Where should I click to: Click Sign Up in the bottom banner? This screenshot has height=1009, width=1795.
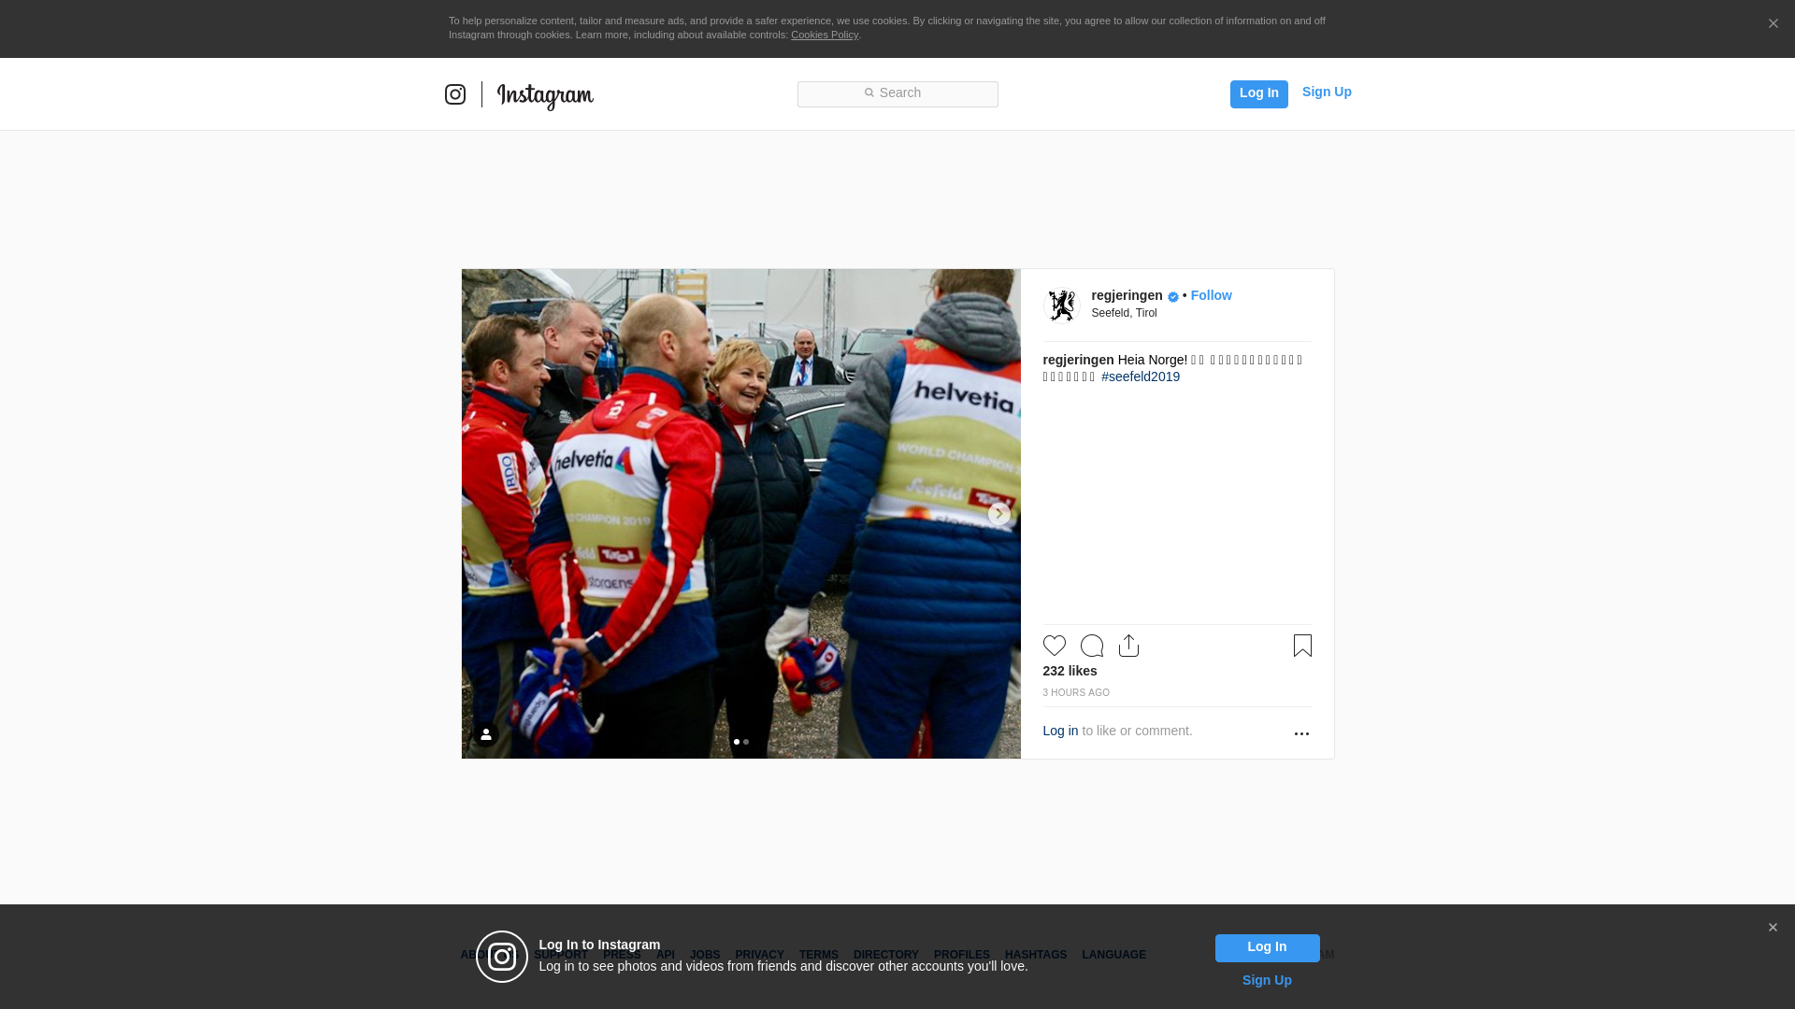pos(1266,980)
